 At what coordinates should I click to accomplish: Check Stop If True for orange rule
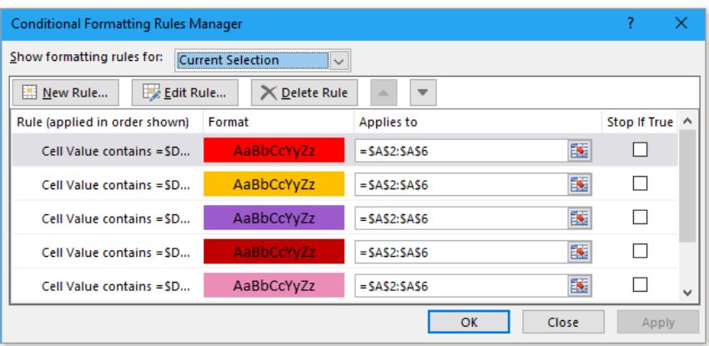click(641, 183)
